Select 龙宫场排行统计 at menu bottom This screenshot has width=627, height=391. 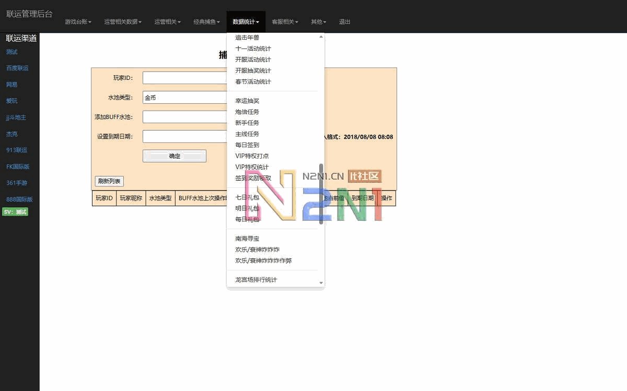coord(256,279)
